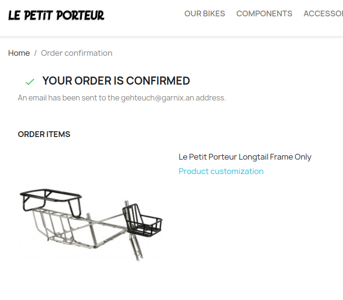
Task: Open the Components menu
Action: [x=264, y=13]
